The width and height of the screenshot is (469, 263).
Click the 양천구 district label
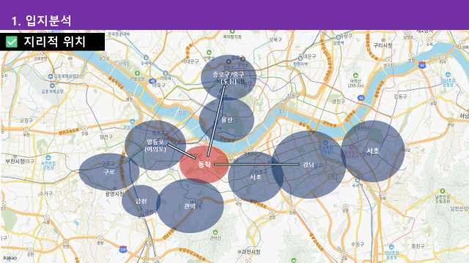[x=106, y=137]
